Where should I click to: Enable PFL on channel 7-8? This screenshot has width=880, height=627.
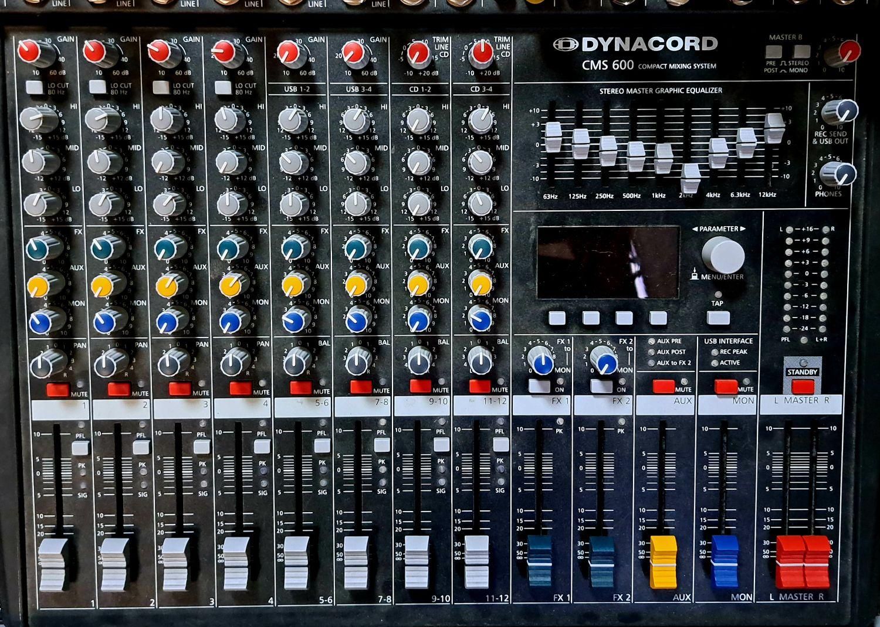click(x=382, y=445)
